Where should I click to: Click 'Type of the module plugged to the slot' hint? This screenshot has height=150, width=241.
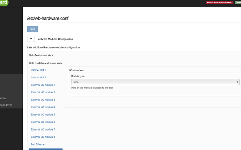tap(92, 88)
